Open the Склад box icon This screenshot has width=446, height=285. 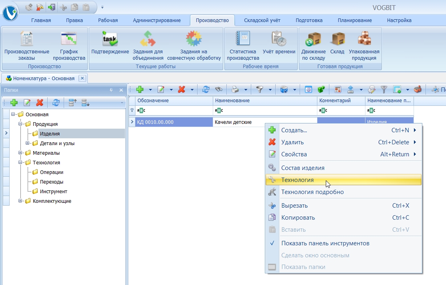pos(337,43)
